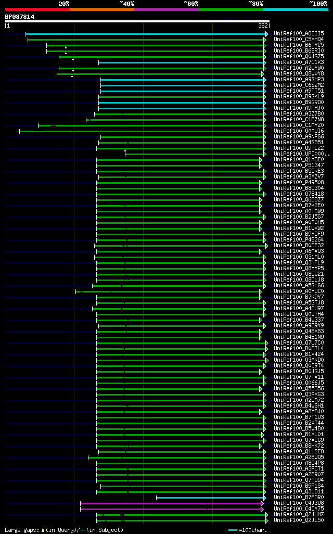Click the purple alignment bar for UniRef100_C4J3U8
The width and height of the screenshot is (333, 534).
171,503
